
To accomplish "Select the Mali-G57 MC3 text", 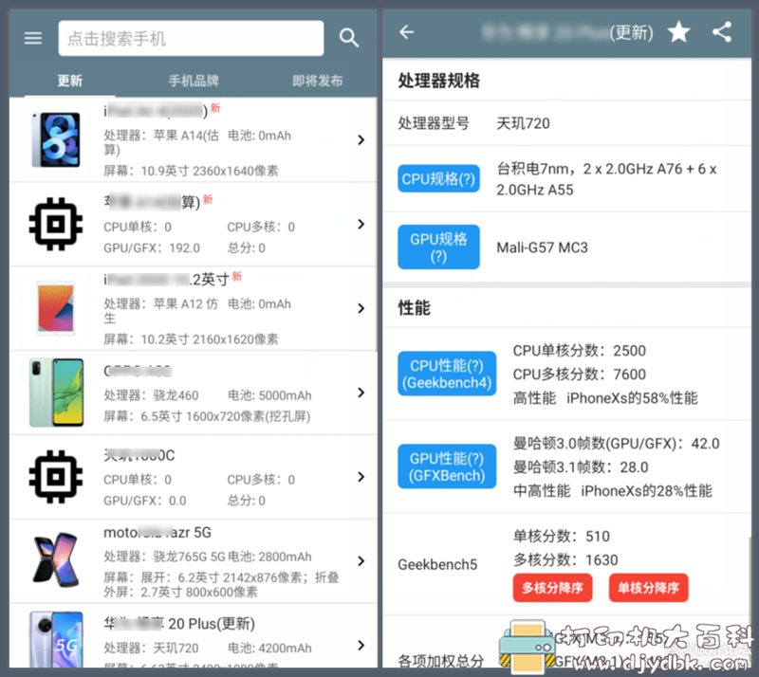I will [x=542, y=247].
